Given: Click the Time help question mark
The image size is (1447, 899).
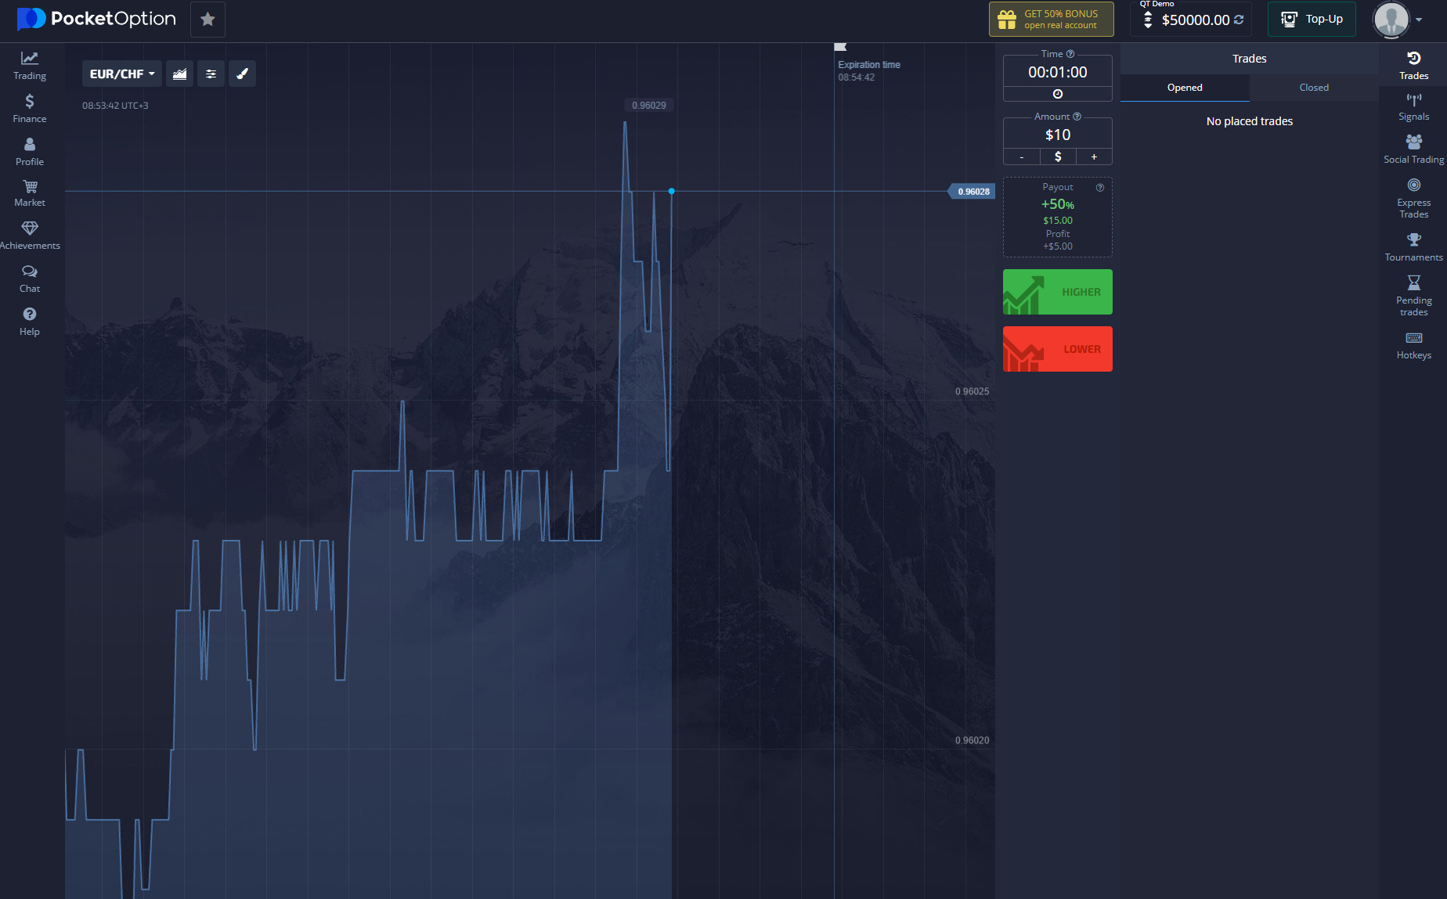Looking at the screenshot, I should coord(1070,54).
